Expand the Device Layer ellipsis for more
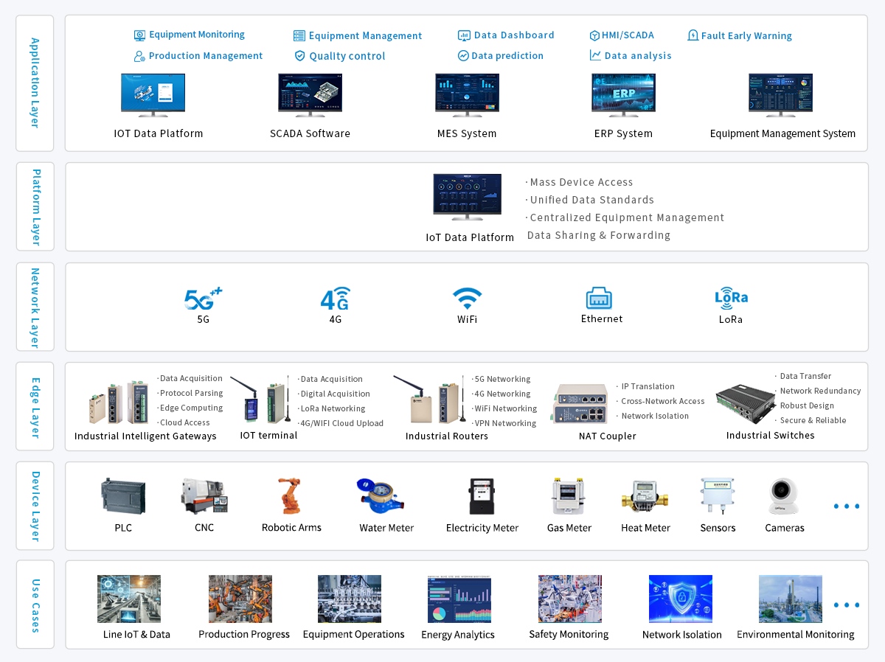 846,506
